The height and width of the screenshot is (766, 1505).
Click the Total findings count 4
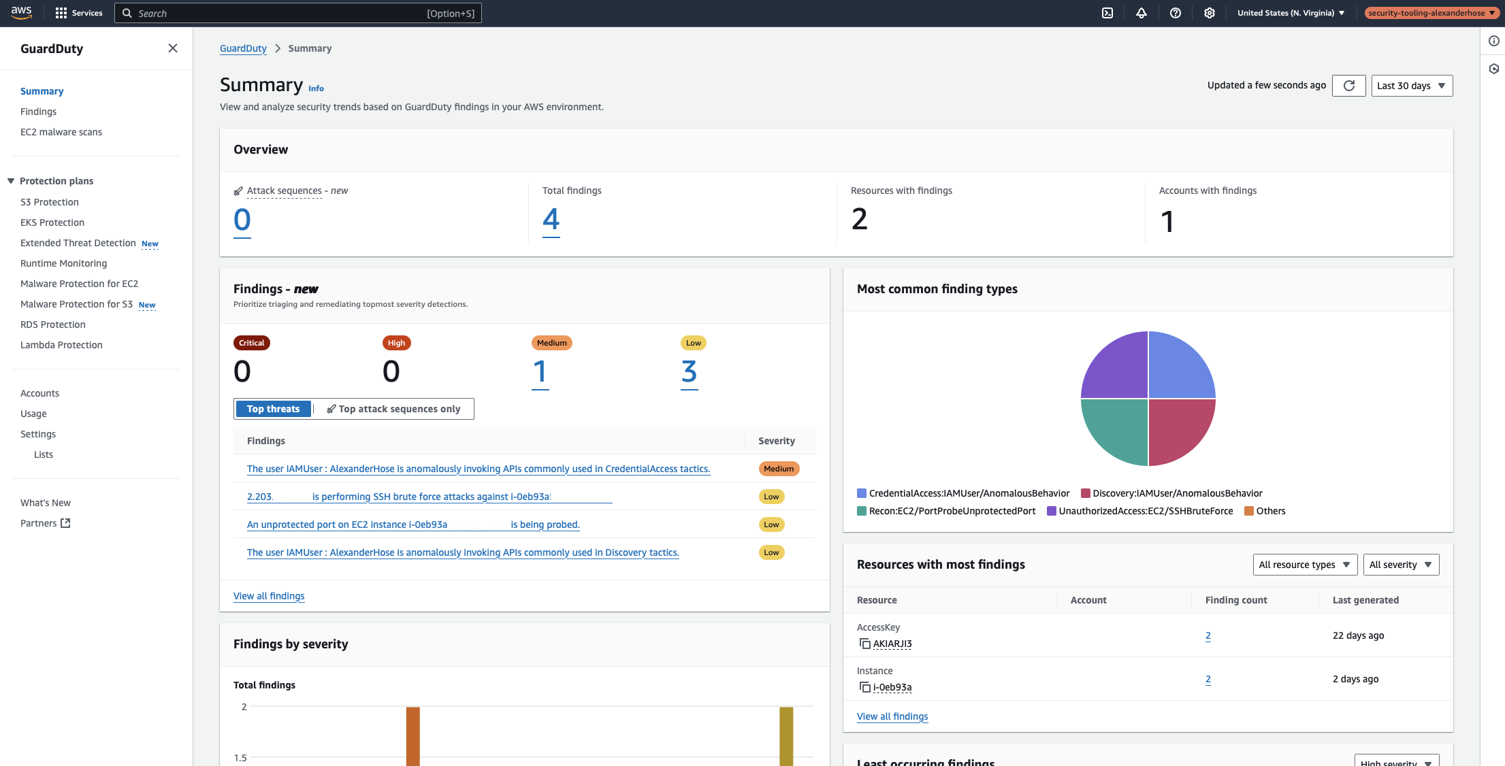pos(551,220)
